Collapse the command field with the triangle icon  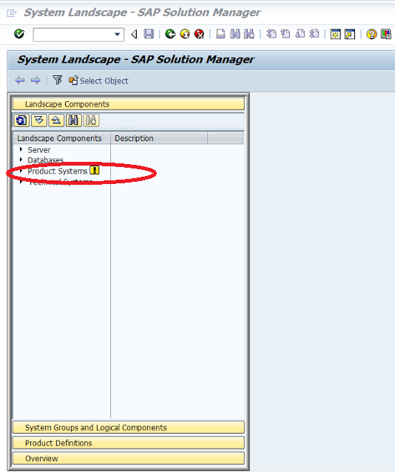coord(134,35)
